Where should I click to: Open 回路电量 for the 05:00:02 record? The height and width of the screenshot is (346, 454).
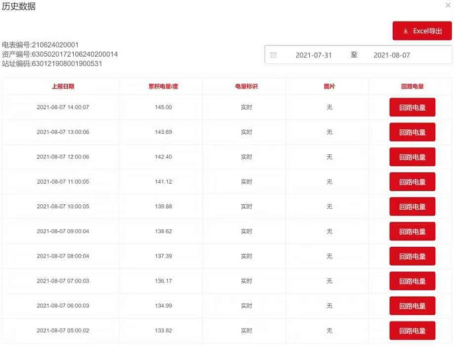(412, 331)
